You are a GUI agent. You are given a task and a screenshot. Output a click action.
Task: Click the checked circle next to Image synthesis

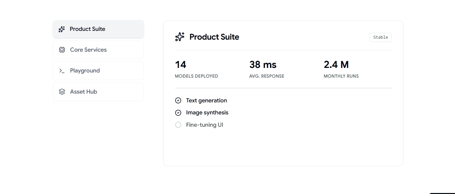point(178,113)
